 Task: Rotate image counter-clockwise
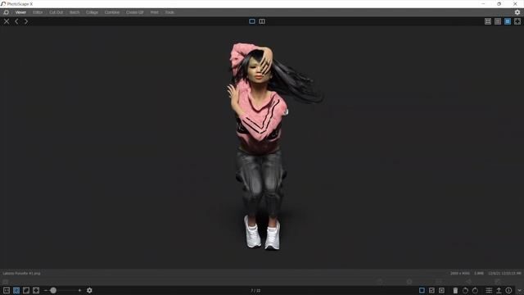pos(465,290)
